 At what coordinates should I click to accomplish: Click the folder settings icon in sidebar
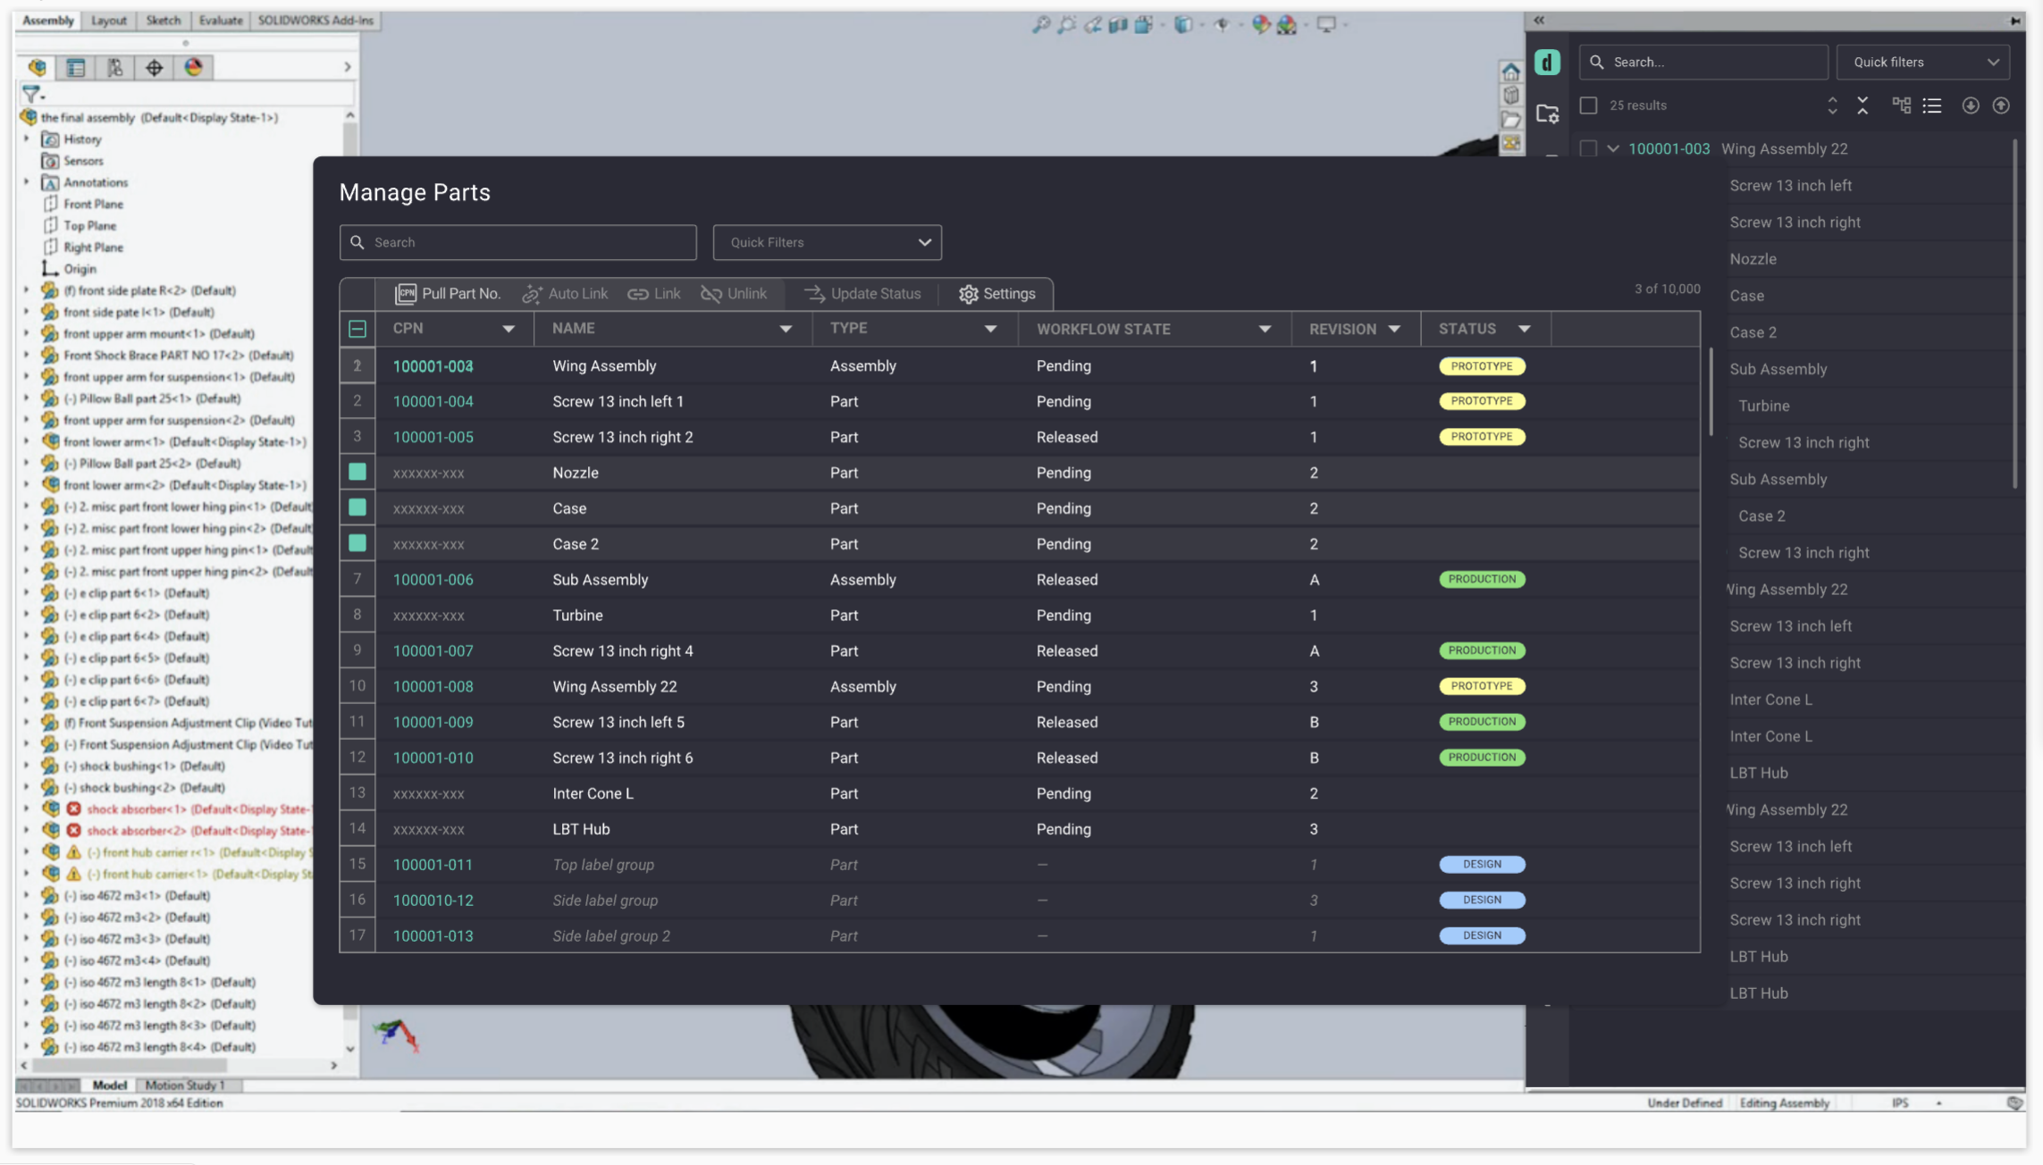[1547, 113]
